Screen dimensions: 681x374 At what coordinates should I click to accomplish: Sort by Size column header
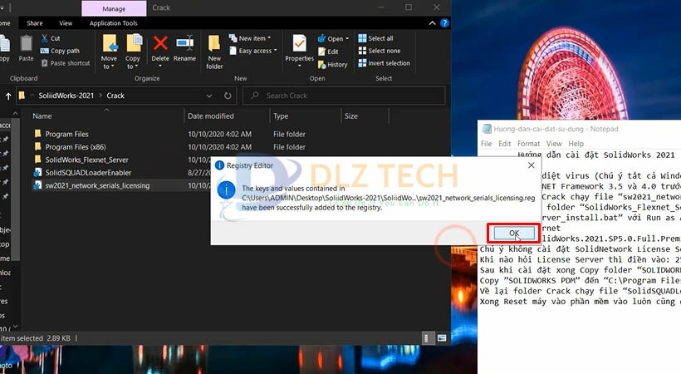pyautogui.click(x=351, y=116)
